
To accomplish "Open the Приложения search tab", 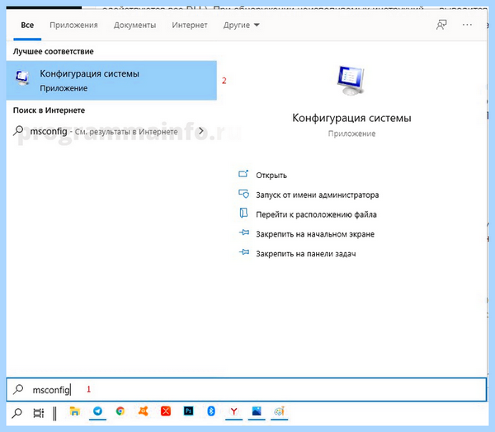I will coord(73,26).
